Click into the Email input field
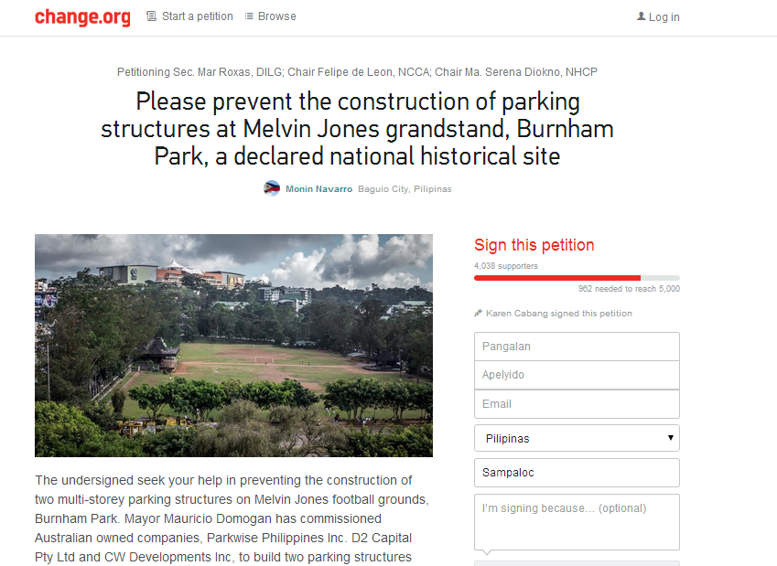Screen dimensions: 777x566 577,404
